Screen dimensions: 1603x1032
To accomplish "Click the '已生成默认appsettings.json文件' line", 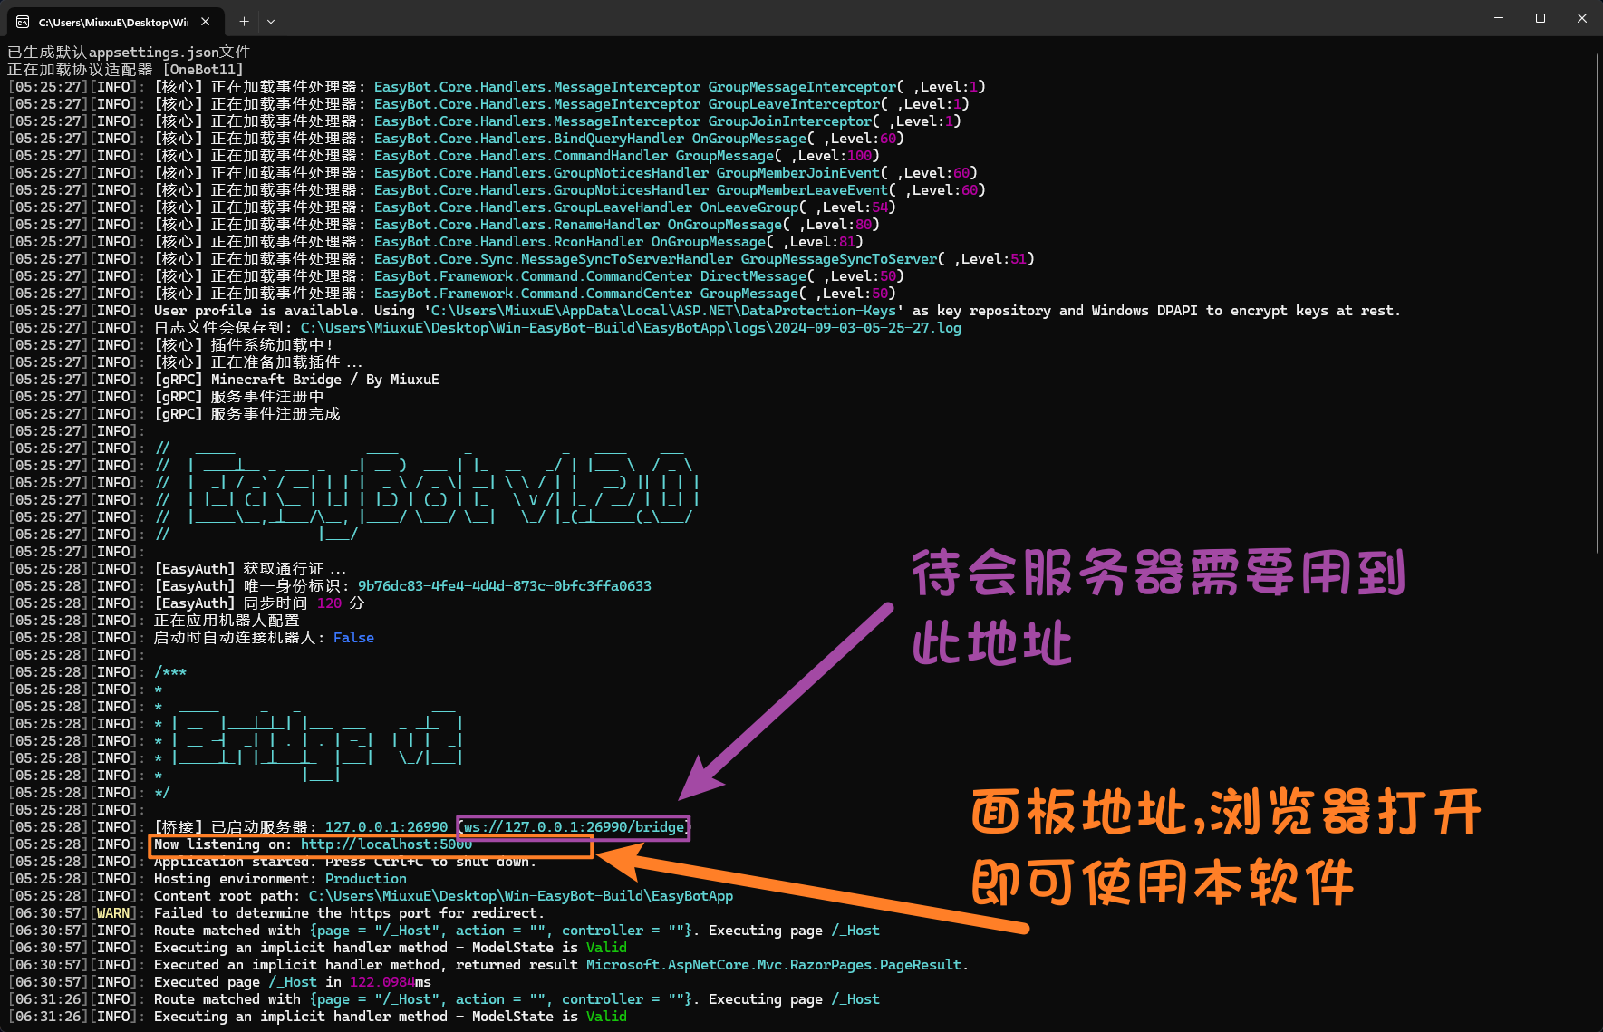I will click(129, 53).
